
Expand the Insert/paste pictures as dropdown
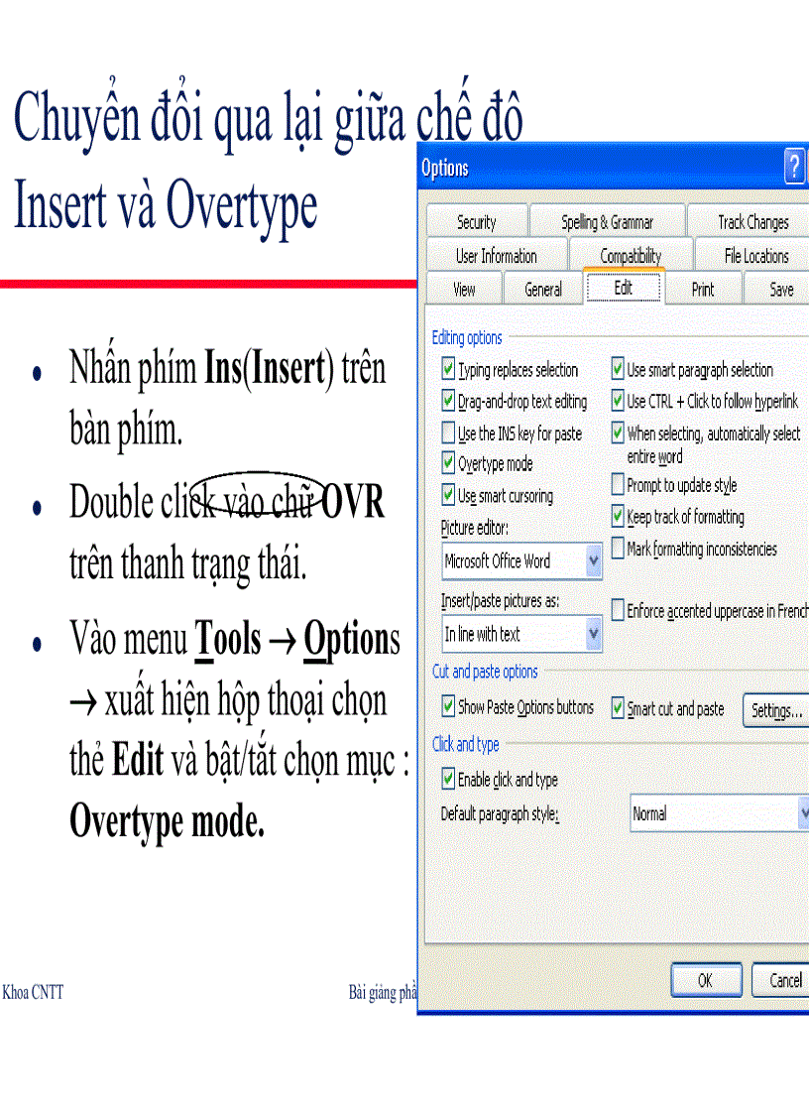(x=595, y=634)
